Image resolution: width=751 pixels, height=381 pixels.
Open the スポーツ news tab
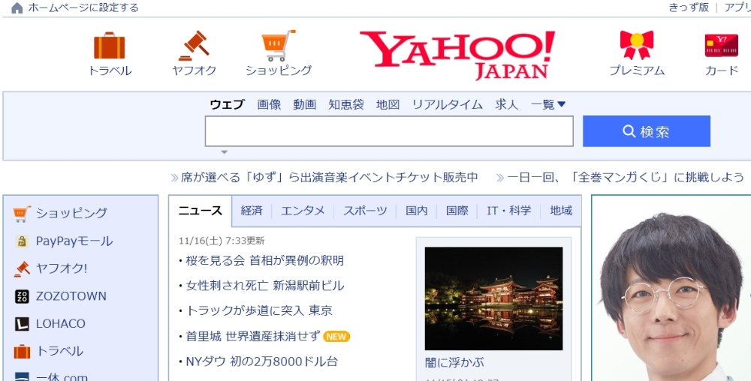pyautogui.click(x=365, y=210)
